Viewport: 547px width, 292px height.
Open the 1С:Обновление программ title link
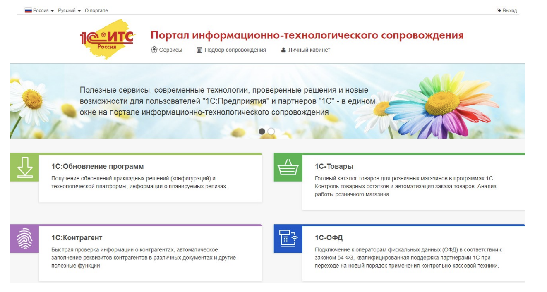(x=97, y=166)
